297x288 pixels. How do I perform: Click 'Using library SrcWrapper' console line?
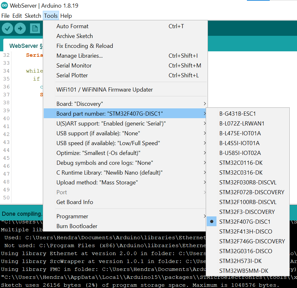103,261
